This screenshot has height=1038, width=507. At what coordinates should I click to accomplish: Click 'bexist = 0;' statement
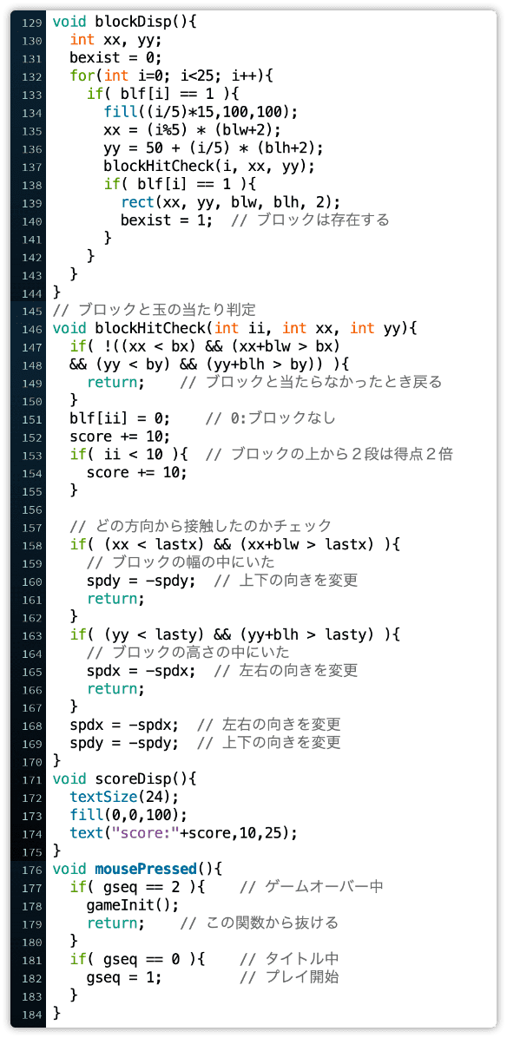(115, 57)
